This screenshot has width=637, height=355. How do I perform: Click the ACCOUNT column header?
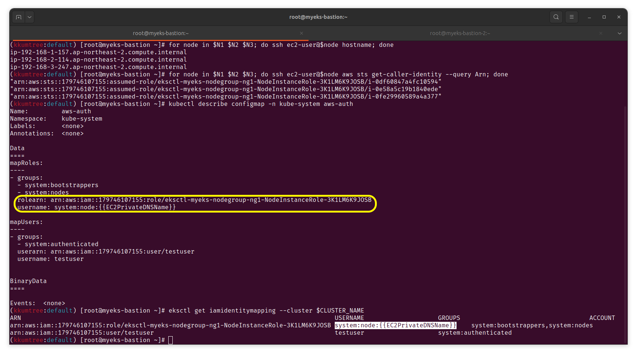(x=602, y=318)
